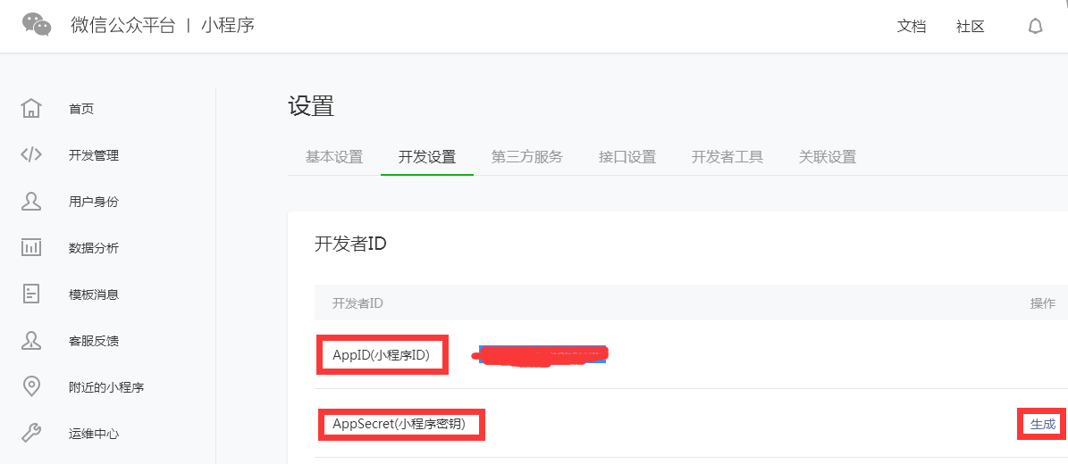This screenshot has height=464, width=1068.
Task: Click the WeChat logo icon
Action: [37, 25]
